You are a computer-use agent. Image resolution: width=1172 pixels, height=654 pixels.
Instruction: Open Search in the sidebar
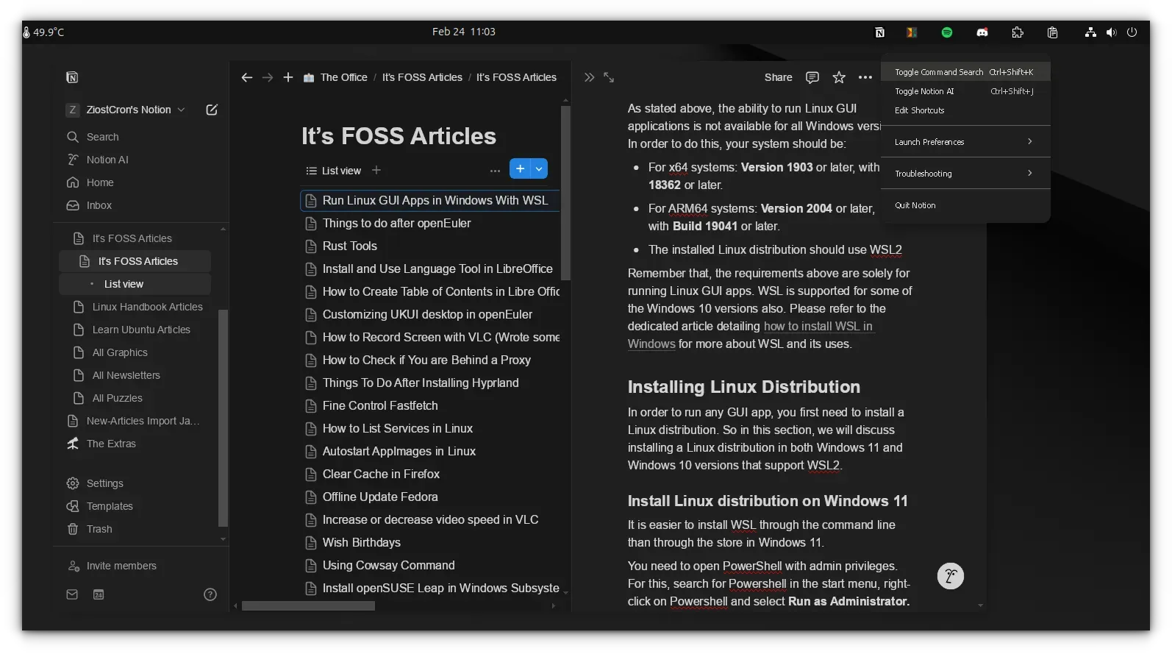[x=102, y=137]
